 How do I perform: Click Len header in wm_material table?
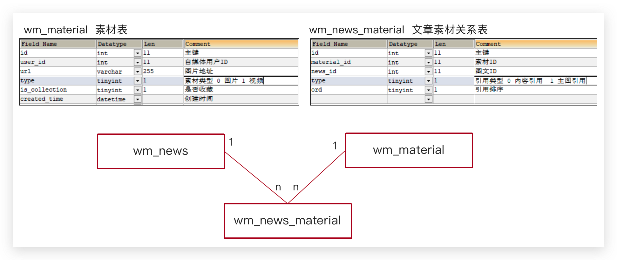163,44
